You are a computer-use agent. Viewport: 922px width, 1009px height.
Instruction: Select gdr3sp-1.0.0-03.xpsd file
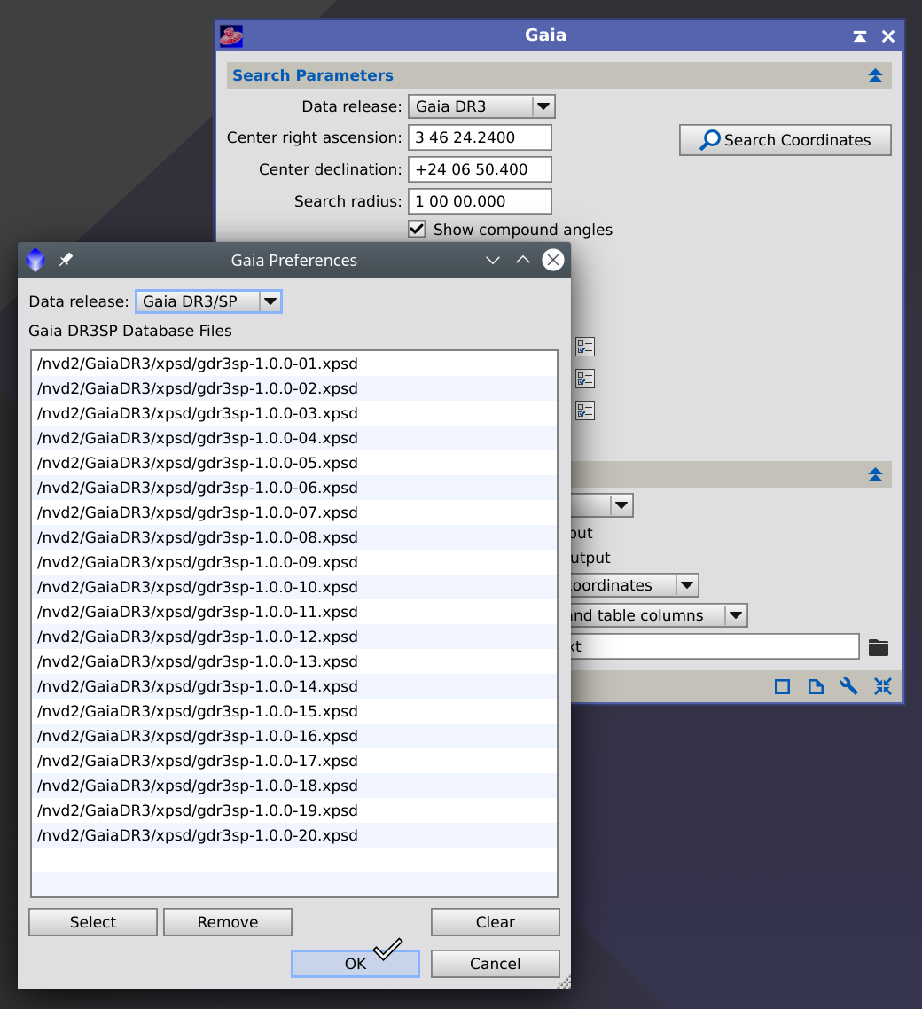pos(294,413)
